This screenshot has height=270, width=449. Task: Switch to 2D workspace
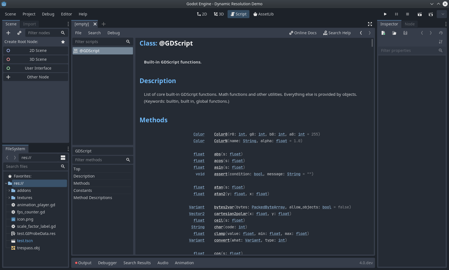pos(202,14)
